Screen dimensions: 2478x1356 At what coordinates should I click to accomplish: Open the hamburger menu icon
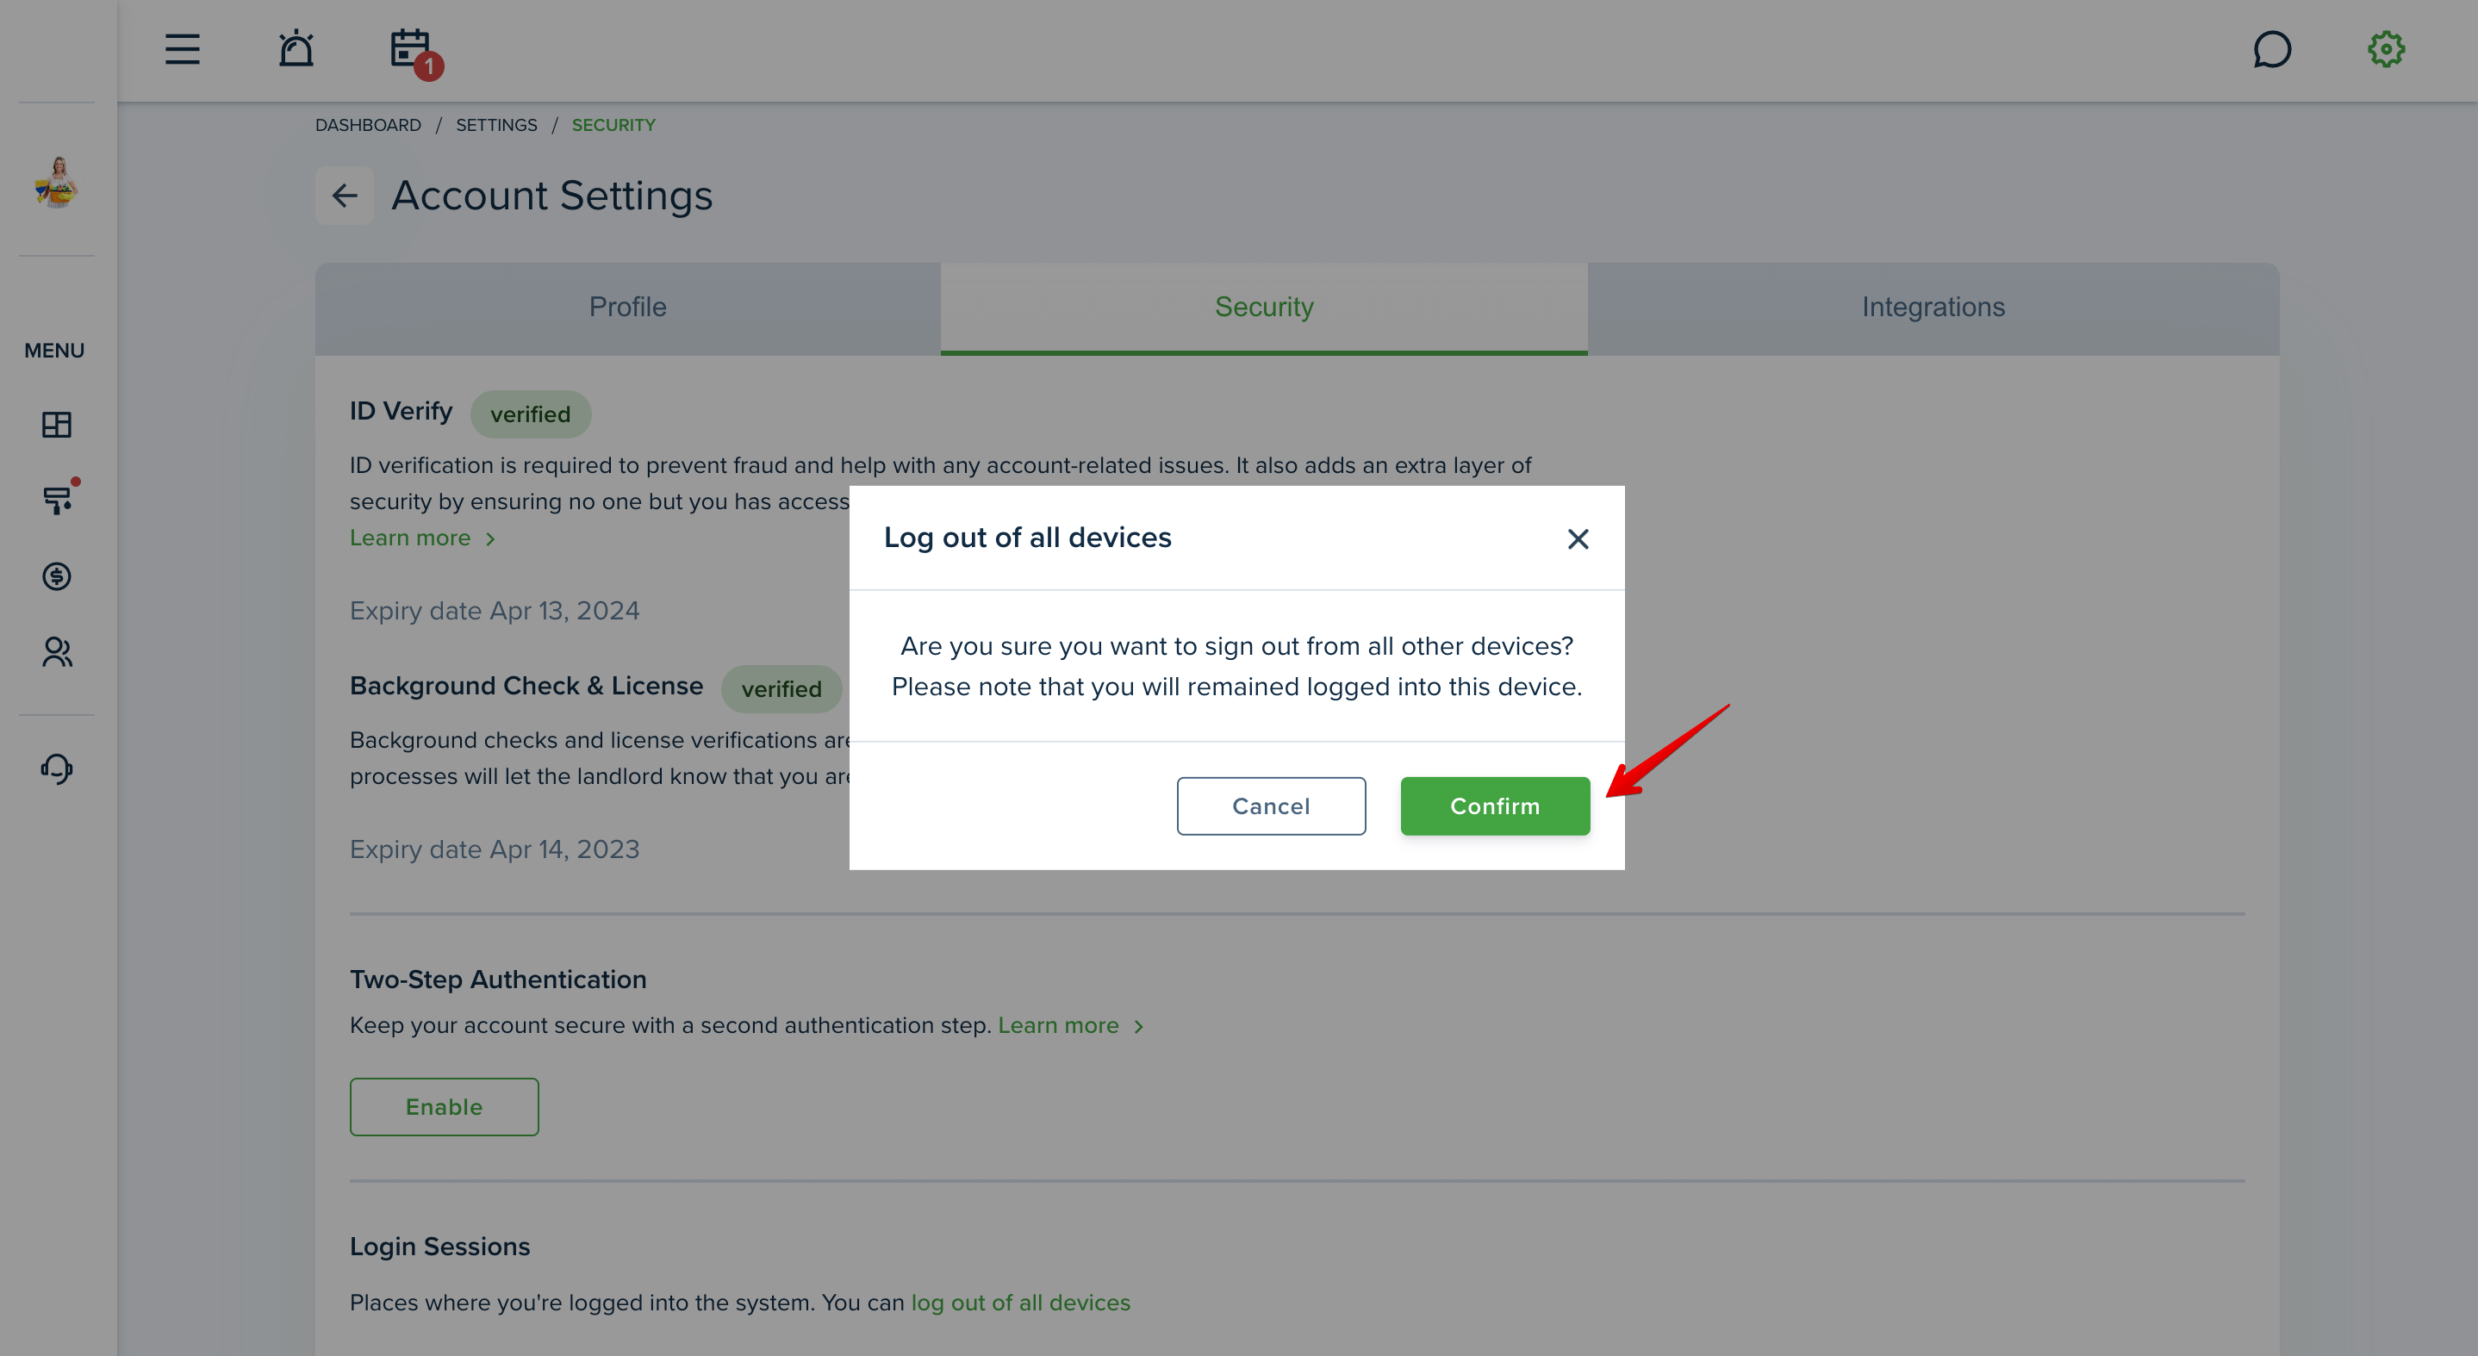point(182,49)
